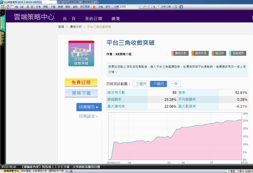Click the 當沖交易 category tag

click(x=199, y=53)
